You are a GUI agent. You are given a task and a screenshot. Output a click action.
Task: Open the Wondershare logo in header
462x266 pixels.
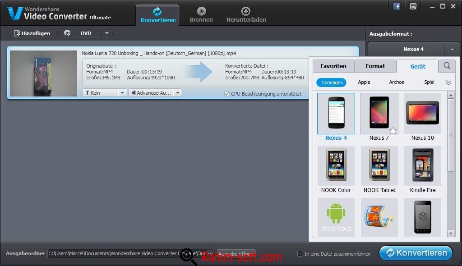pos(59,14)
